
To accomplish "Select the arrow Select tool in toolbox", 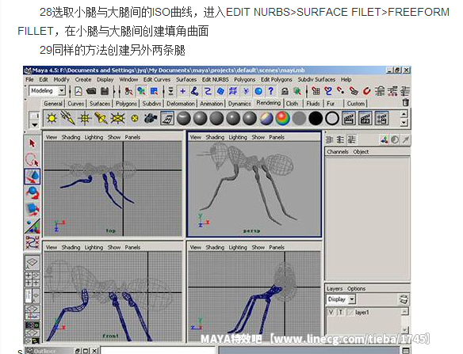I will [x=32, y=143].
